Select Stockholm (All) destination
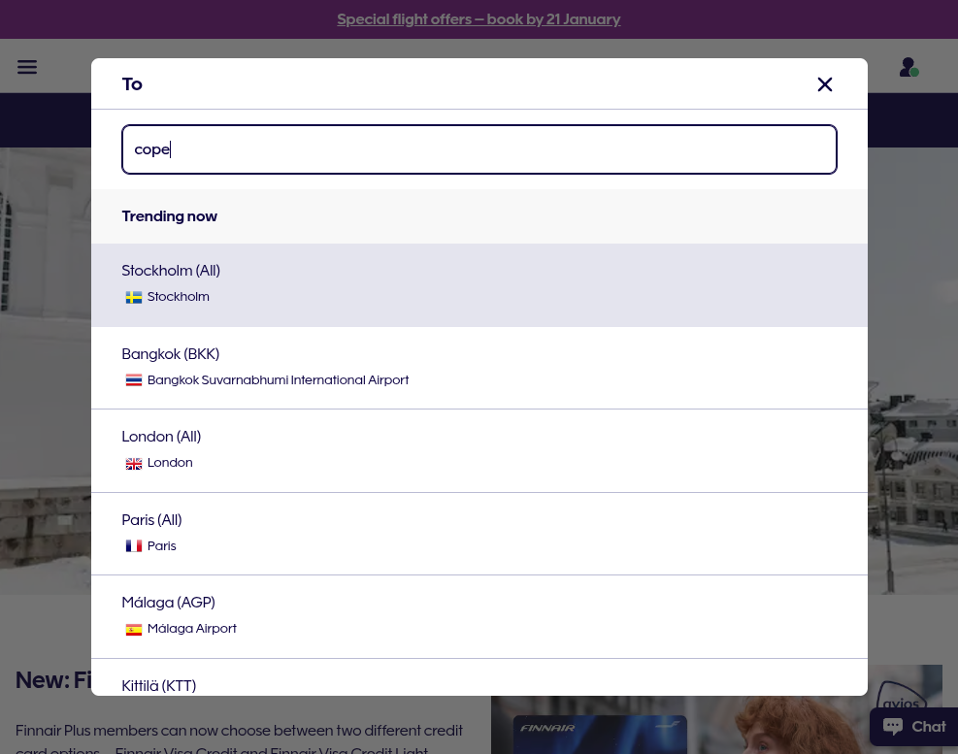The height and width of the screenshot is (754, 958). click(x=479, y=285)
